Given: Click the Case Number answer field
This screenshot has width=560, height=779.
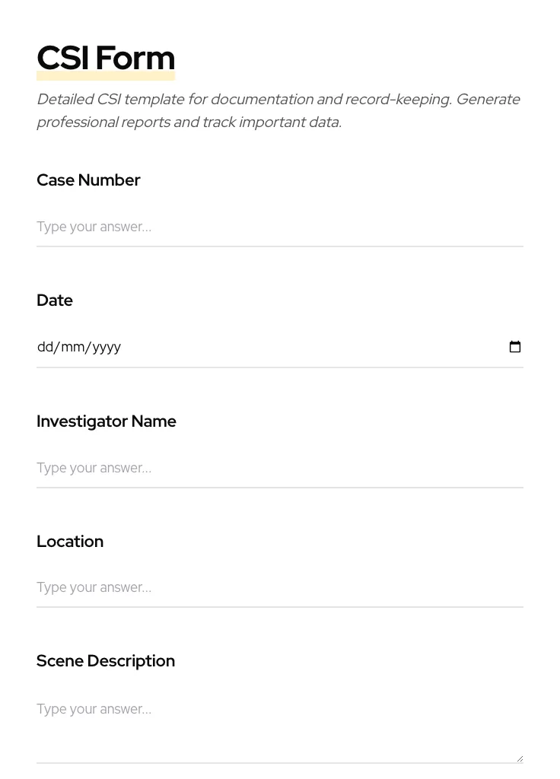Looking at the screenshot, I should pyautogui.click(x=279, y=227).
